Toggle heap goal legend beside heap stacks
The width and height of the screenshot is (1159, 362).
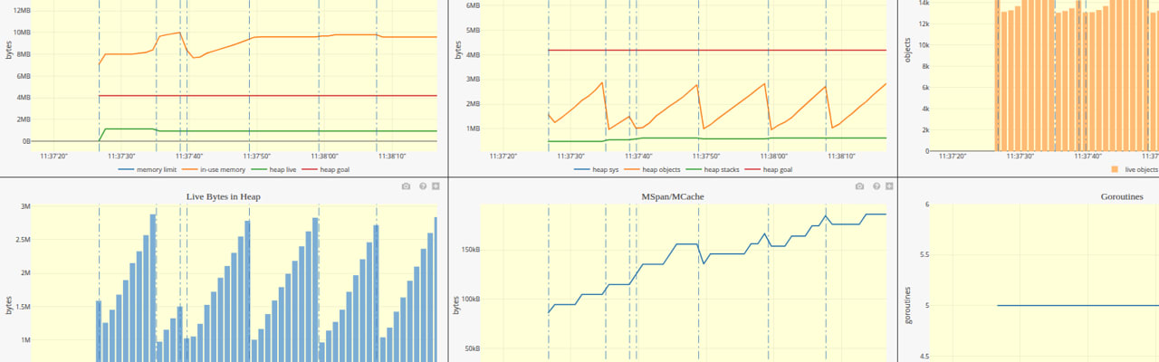770,169
